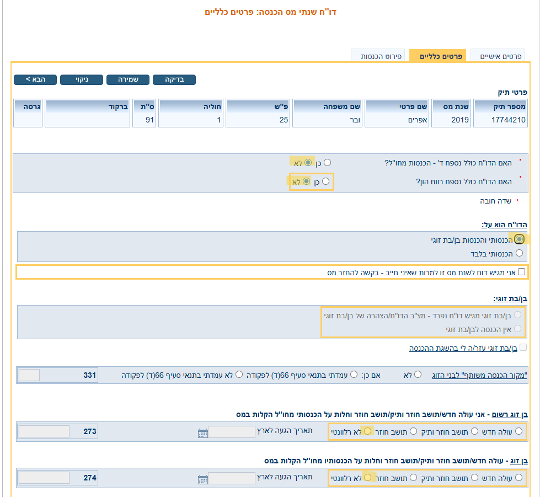Click first name value אפרים
Viewport: 540px width, 497px height.
coord(418,120)
